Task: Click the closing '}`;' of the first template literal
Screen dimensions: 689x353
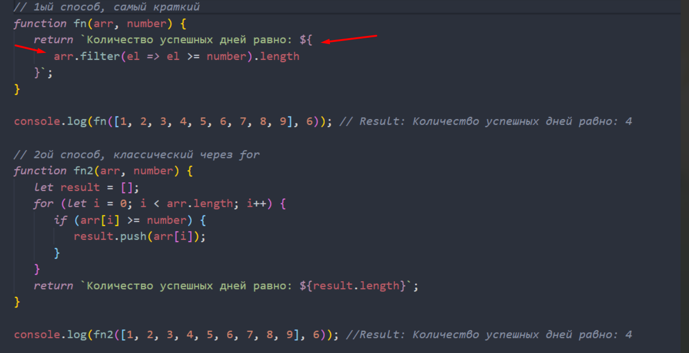Action: coord(43,73)
